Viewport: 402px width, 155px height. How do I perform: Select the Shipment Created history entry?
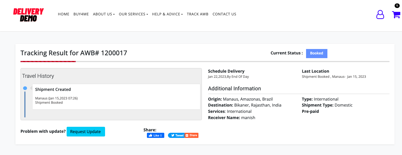pyautogui.click(x=116, y=97)
